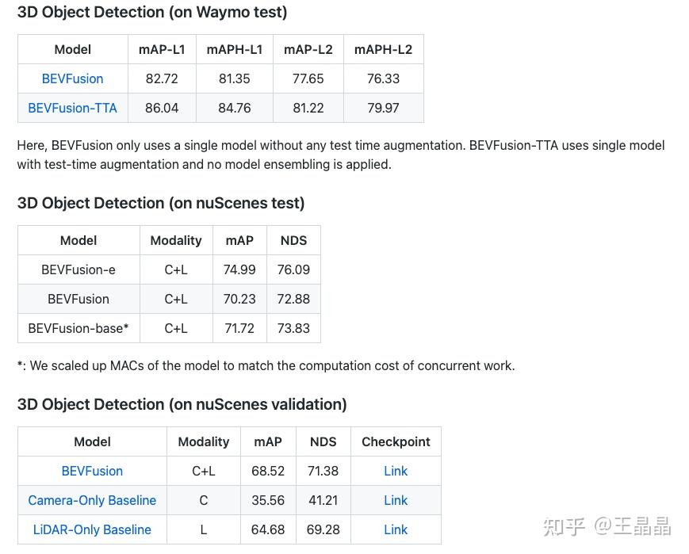
Task: Click the Waymo test section heading
Action: coord(152,12)
